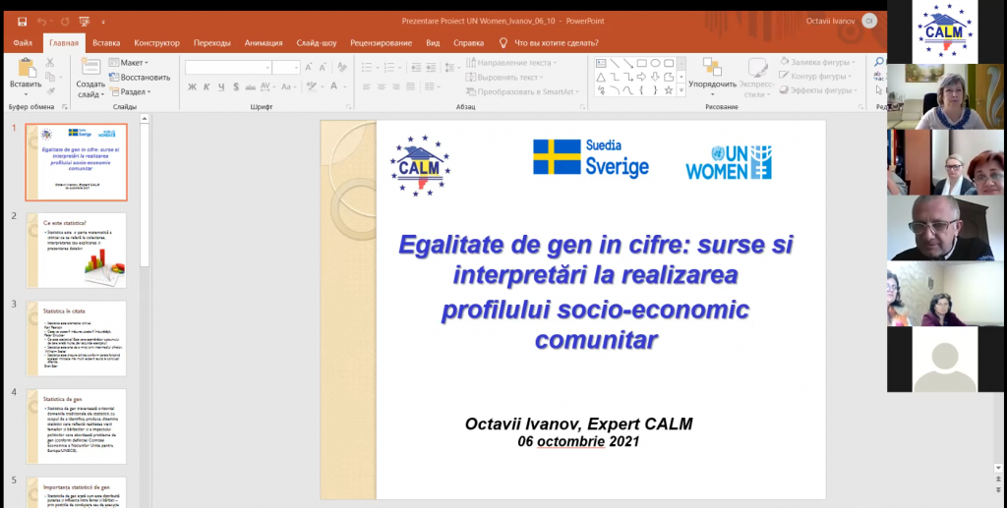Open the character spacing AV dropdown
The image size is (1007, 508).
tap(269, 86)
